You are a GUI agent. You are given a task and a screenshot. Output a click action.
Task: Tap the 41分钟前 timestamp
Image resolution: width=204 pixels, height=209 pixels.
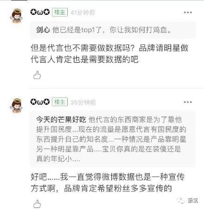83,13
